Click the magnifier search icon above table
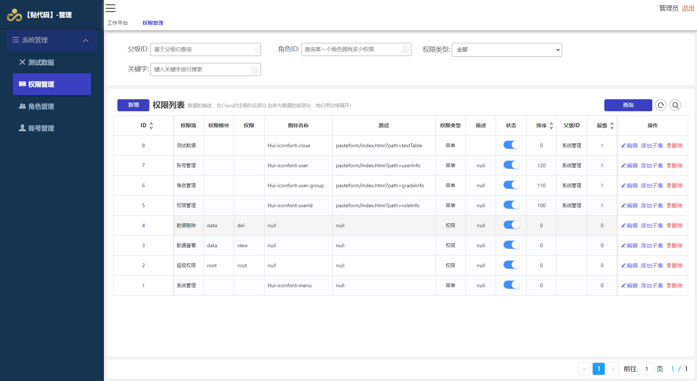697x381 pixels. (675, 105)
